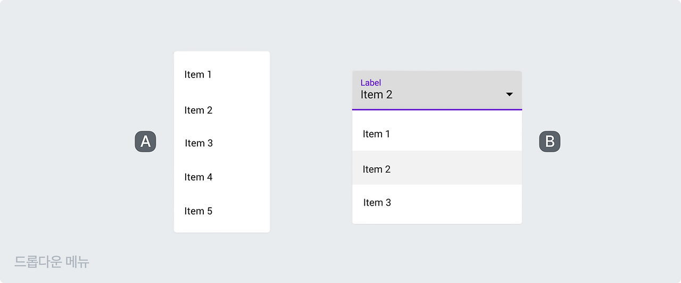Image resolution: width=681 pixels, height=283 pixels.
Task: Click the white padding below Item 3 in list B
Action: (x=436, y=218)
